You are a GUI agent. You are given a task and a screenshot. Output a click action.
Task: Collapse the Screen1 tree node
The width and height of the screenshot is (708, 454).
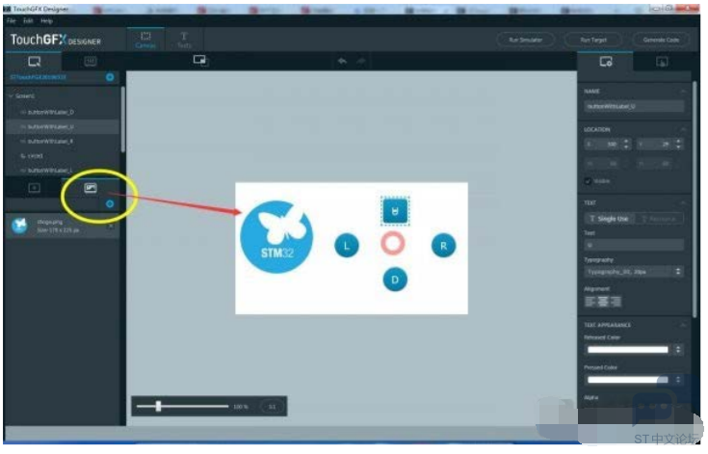click(11, 95)
